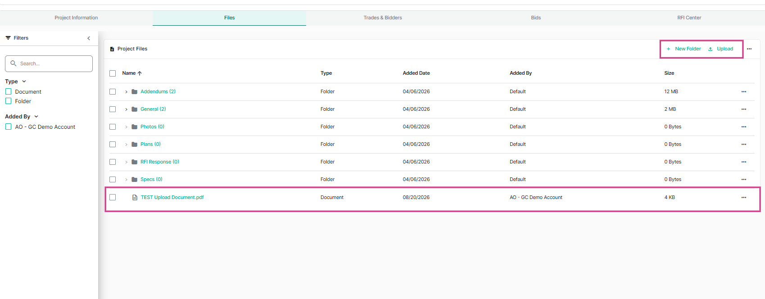Click the upload arrow icon
This screenshot has width=765, height=299.
click(711, 49)
